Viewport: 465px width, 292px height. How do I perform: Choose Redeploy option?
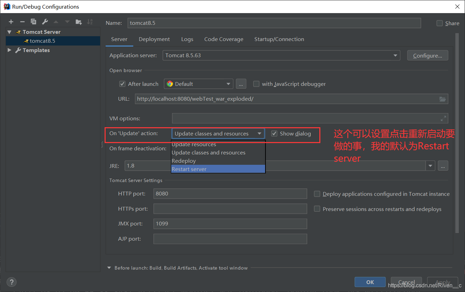(218, 161)
